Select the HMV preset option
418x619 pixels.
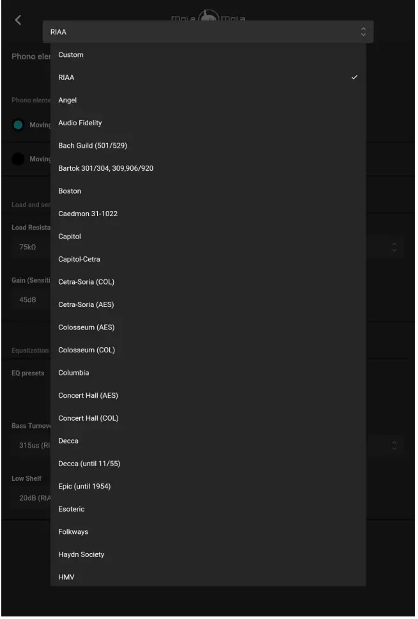click(66, 577)
